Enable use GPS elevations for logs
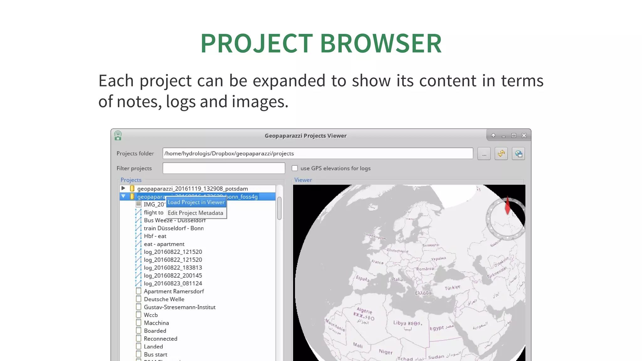 [x=295, y=168]
